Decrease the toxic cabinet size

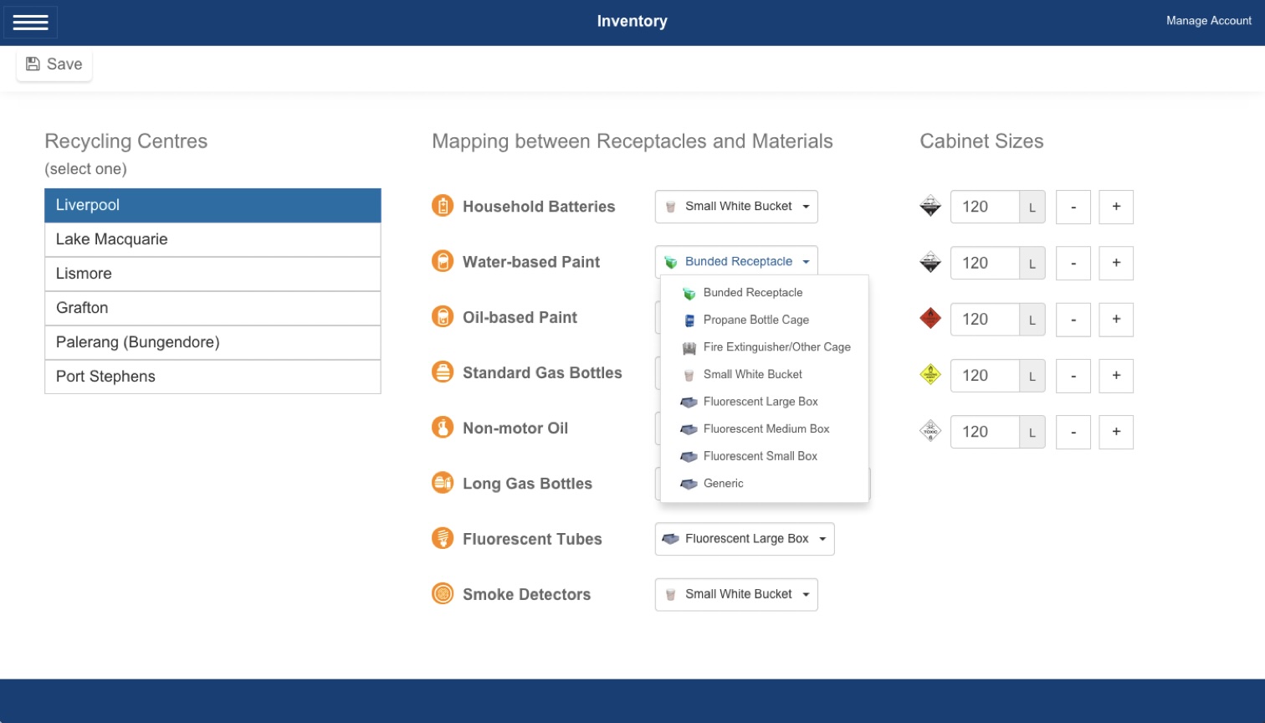[x=1073, y=432]
